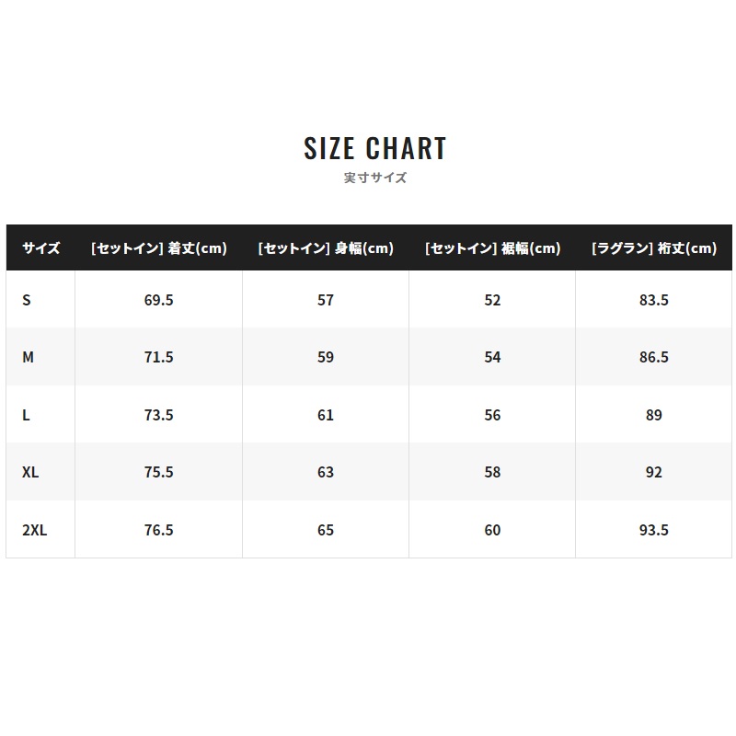Click the 56 hem width cell

[x=492, y=415]
